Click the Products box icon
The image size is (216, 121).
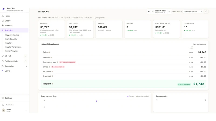(2, 26)
